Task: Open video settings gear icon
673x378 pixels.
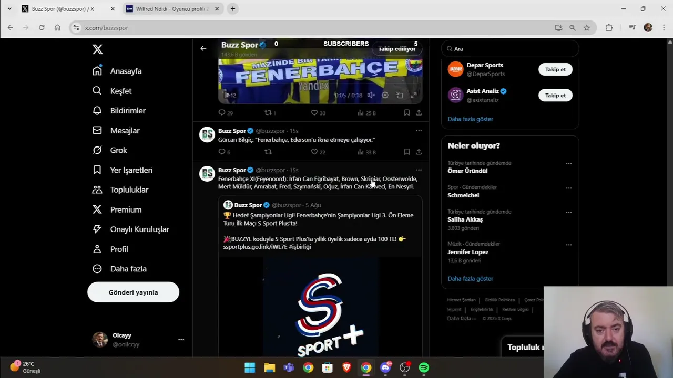Action: tap(385, 95)
